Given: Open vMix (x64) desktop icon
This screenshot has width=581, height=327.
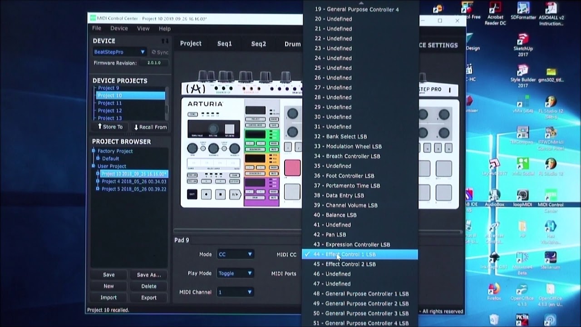Looking at the screenshot, I should (522, 104).
